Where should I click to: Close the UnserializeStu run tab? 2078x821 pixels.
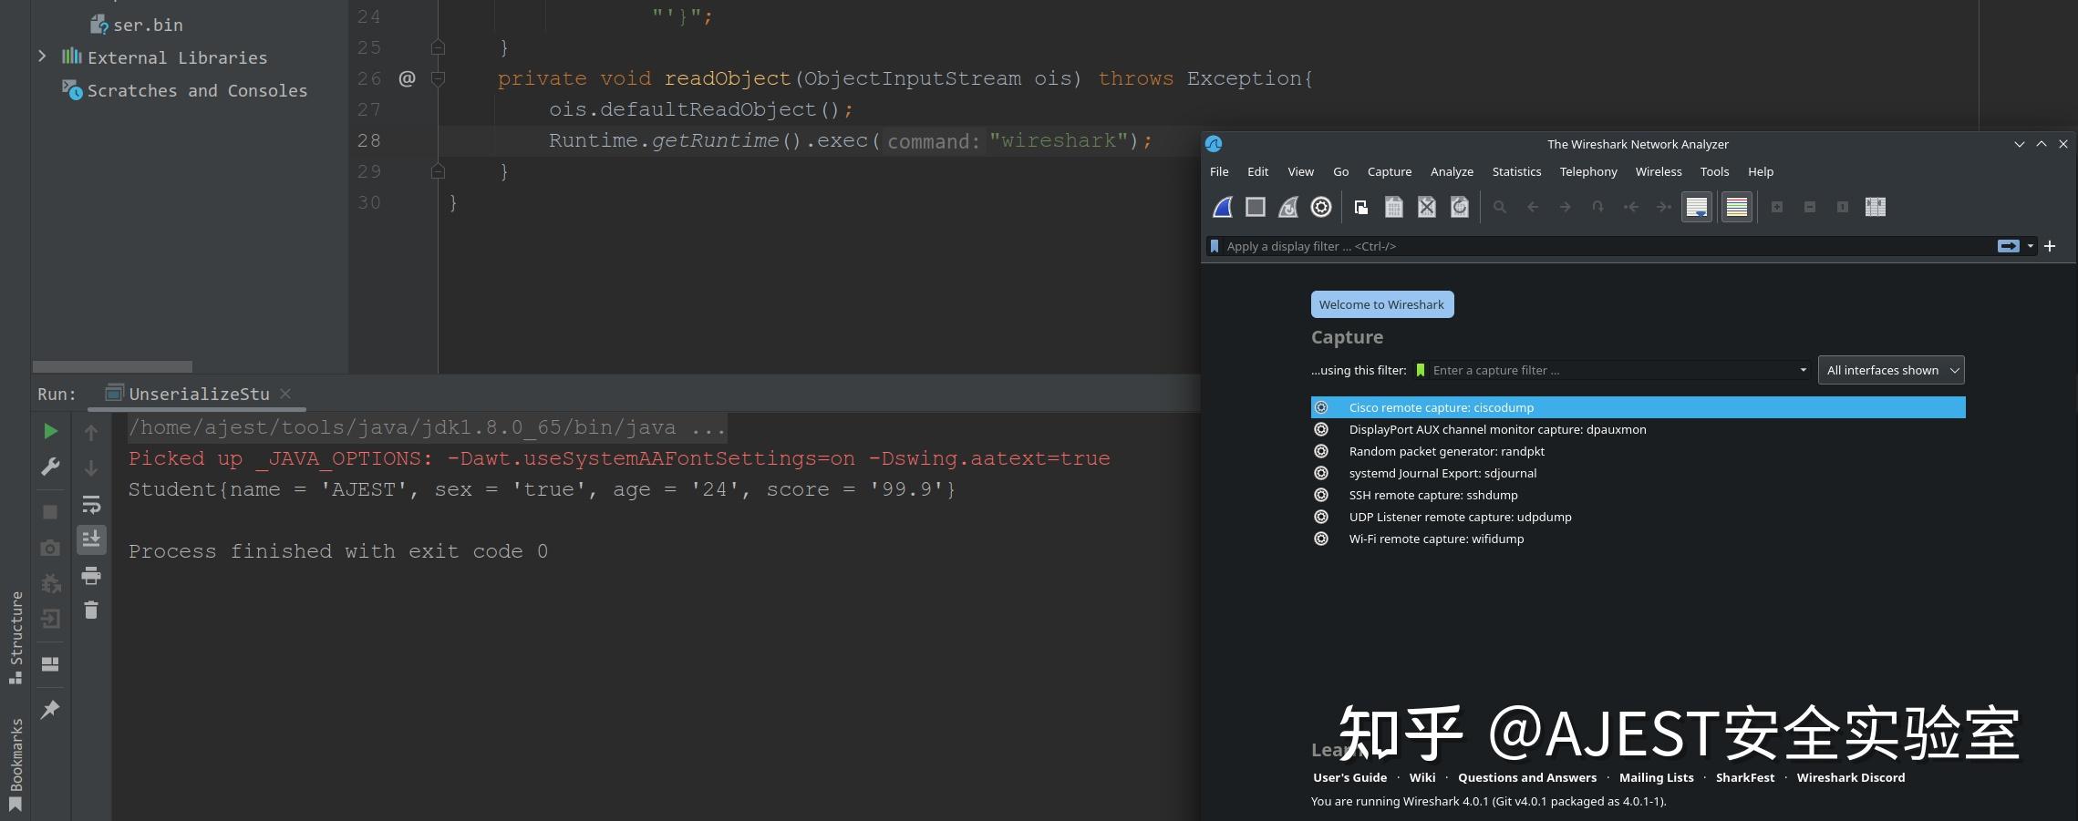click(285, 394)
